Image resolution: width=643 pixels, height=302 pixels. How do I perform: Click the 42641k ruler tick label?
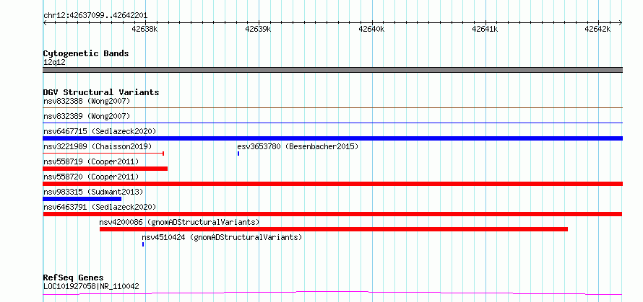(x=485, y=30)
